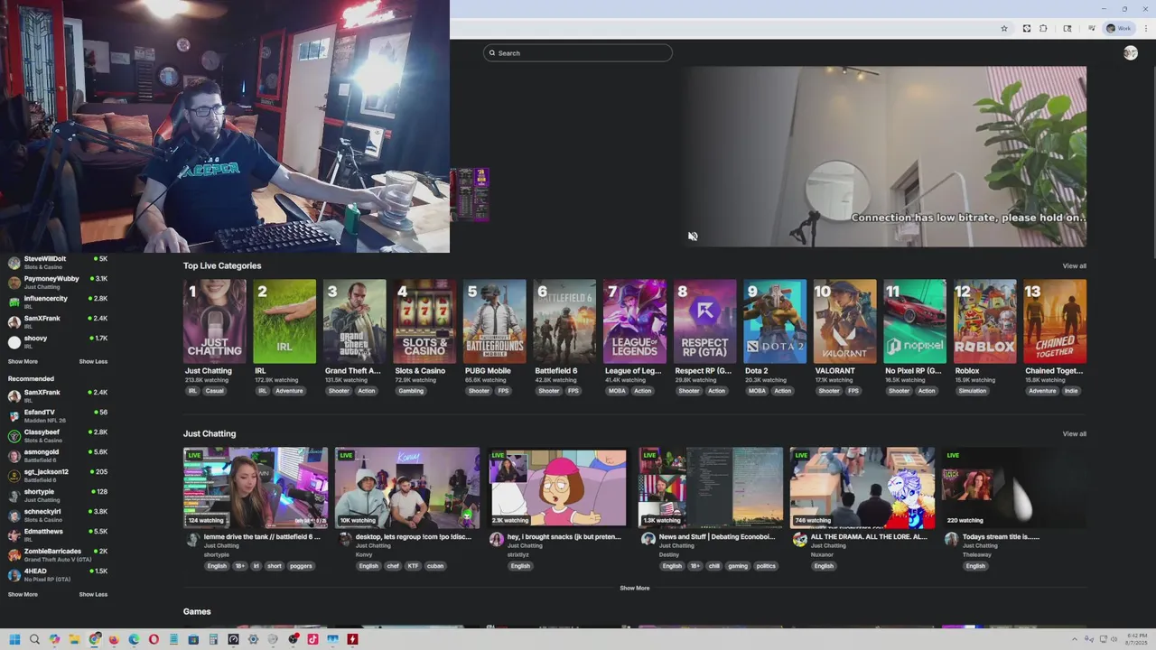
Task: Open Konvy's live stream thumbnail
Action: pos(407,487)
